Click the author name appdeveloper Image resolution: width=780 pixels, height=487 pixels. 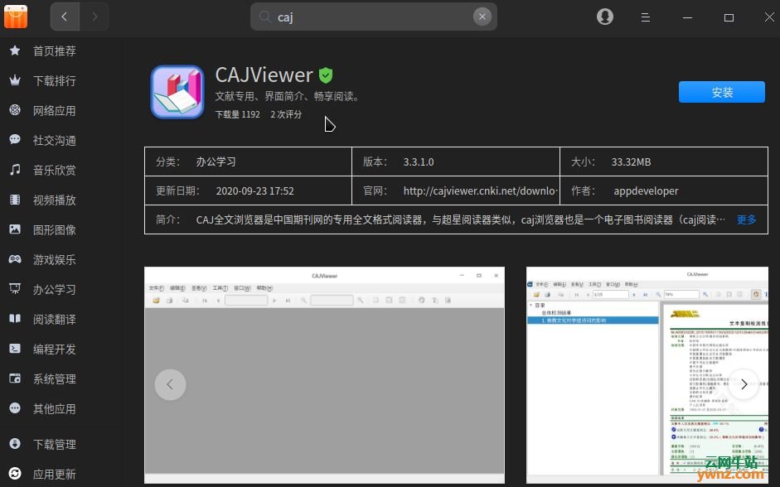646,190
